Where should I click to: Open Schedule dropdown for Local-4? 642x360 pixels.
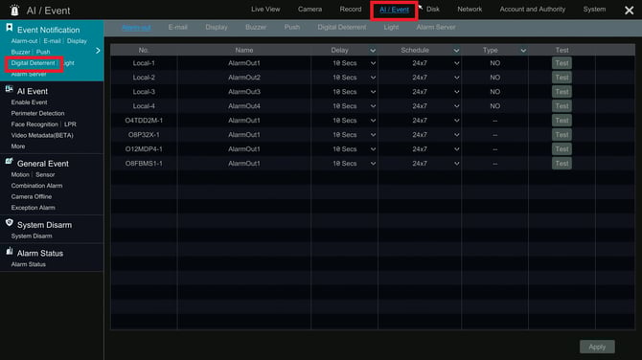(x=456, y=106)
